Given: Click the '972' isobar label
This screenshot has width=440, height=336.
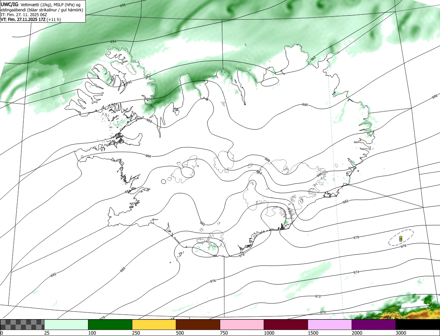Looking at the screenshot, I should tap(318, 296).
